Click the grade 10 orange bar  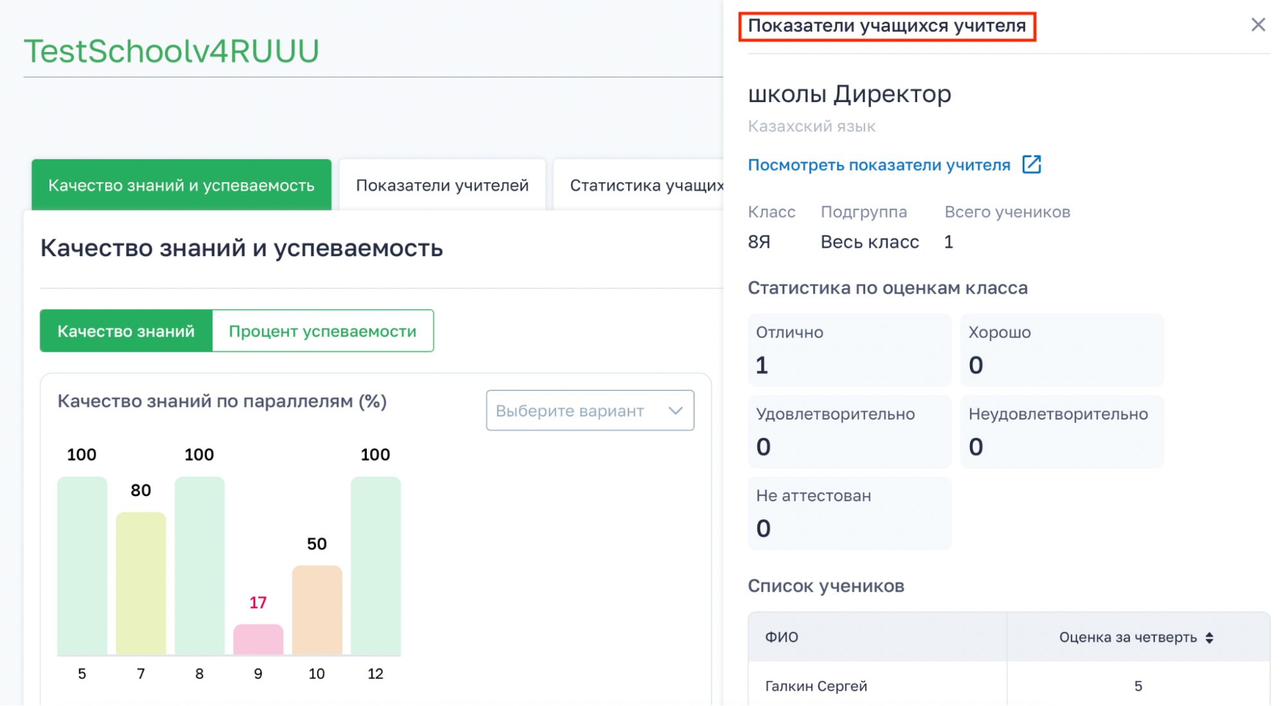click(317, 610)
